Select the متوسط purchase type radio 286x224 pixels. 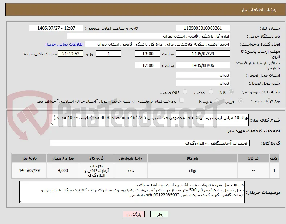[x=217, y=101]
